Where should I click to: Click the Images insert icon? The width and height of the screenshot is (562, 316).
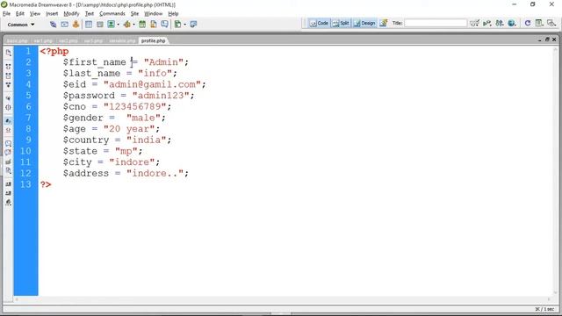click(x=112, y=25)
